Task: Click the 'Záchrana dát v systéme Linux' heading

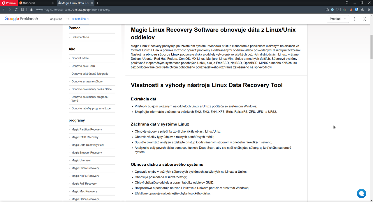Action: [x=160, y=124]
